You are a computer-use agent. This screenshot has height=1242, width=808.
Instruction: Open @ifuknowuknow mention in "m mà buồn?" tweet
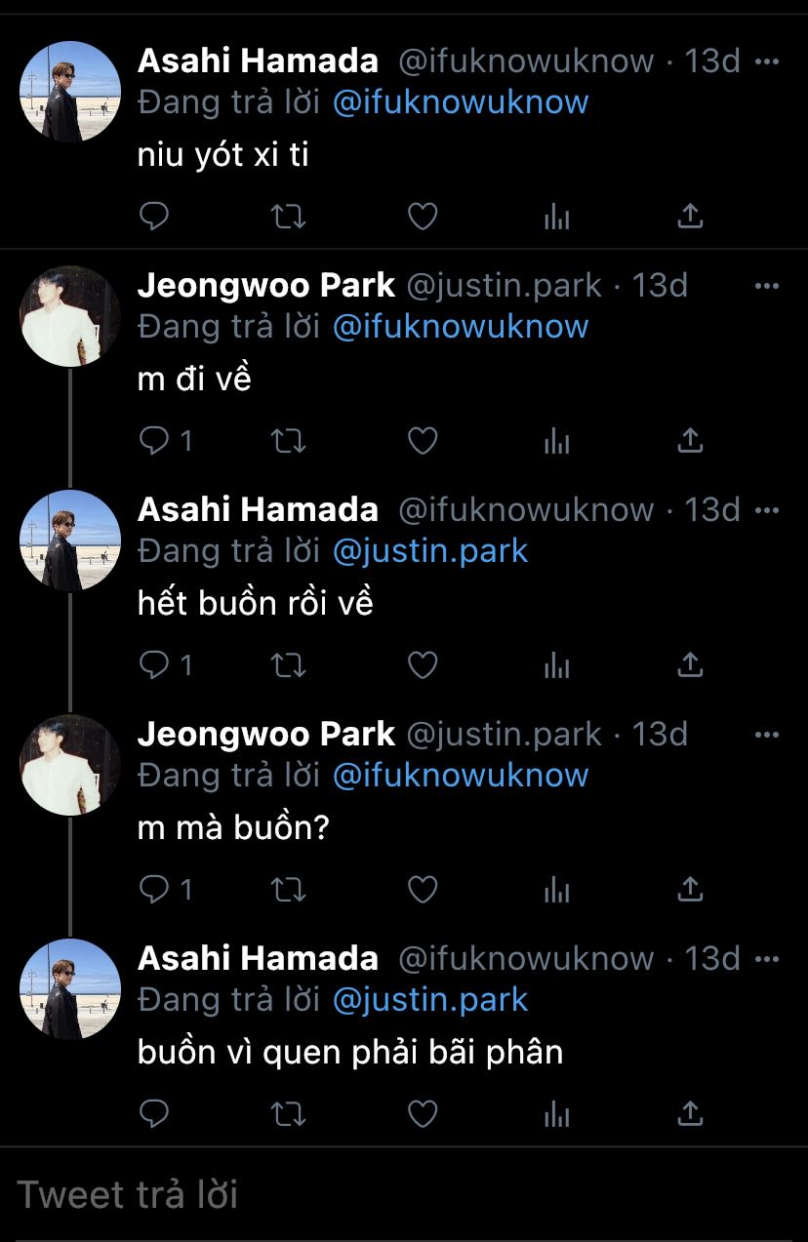click(x=461, y=776)
